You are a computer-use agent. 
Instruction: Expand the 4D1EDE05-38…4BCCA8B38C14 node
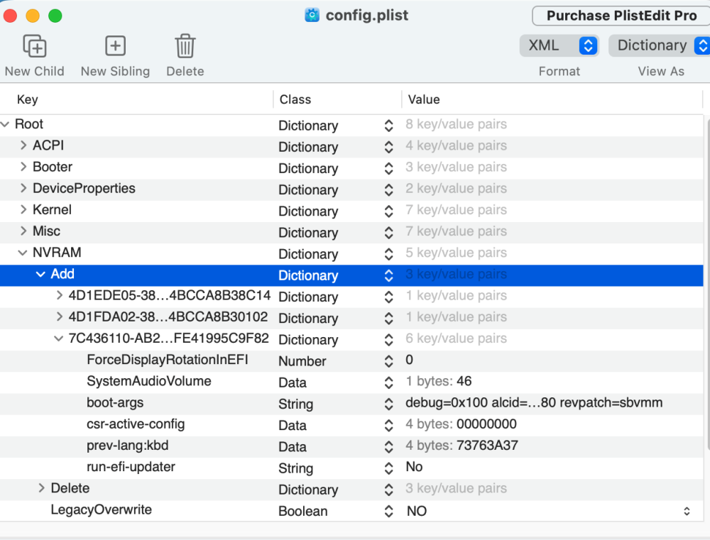tap(59, 295)
